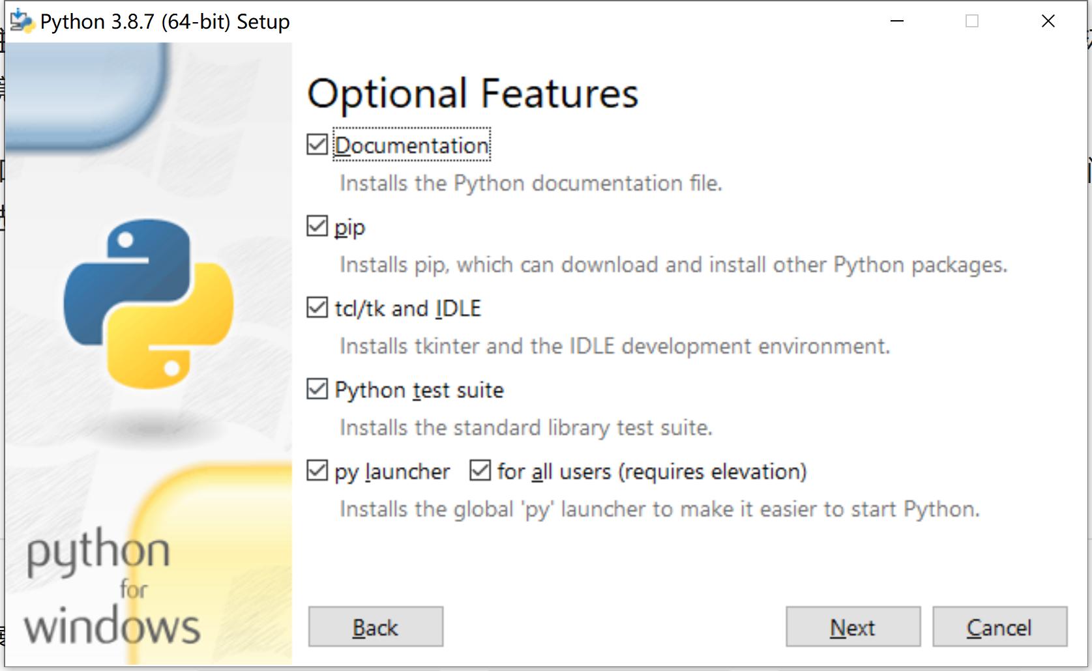Minimize the Python setup window
This screenshot has height=671, width=1092.
[x=897, y=20]
